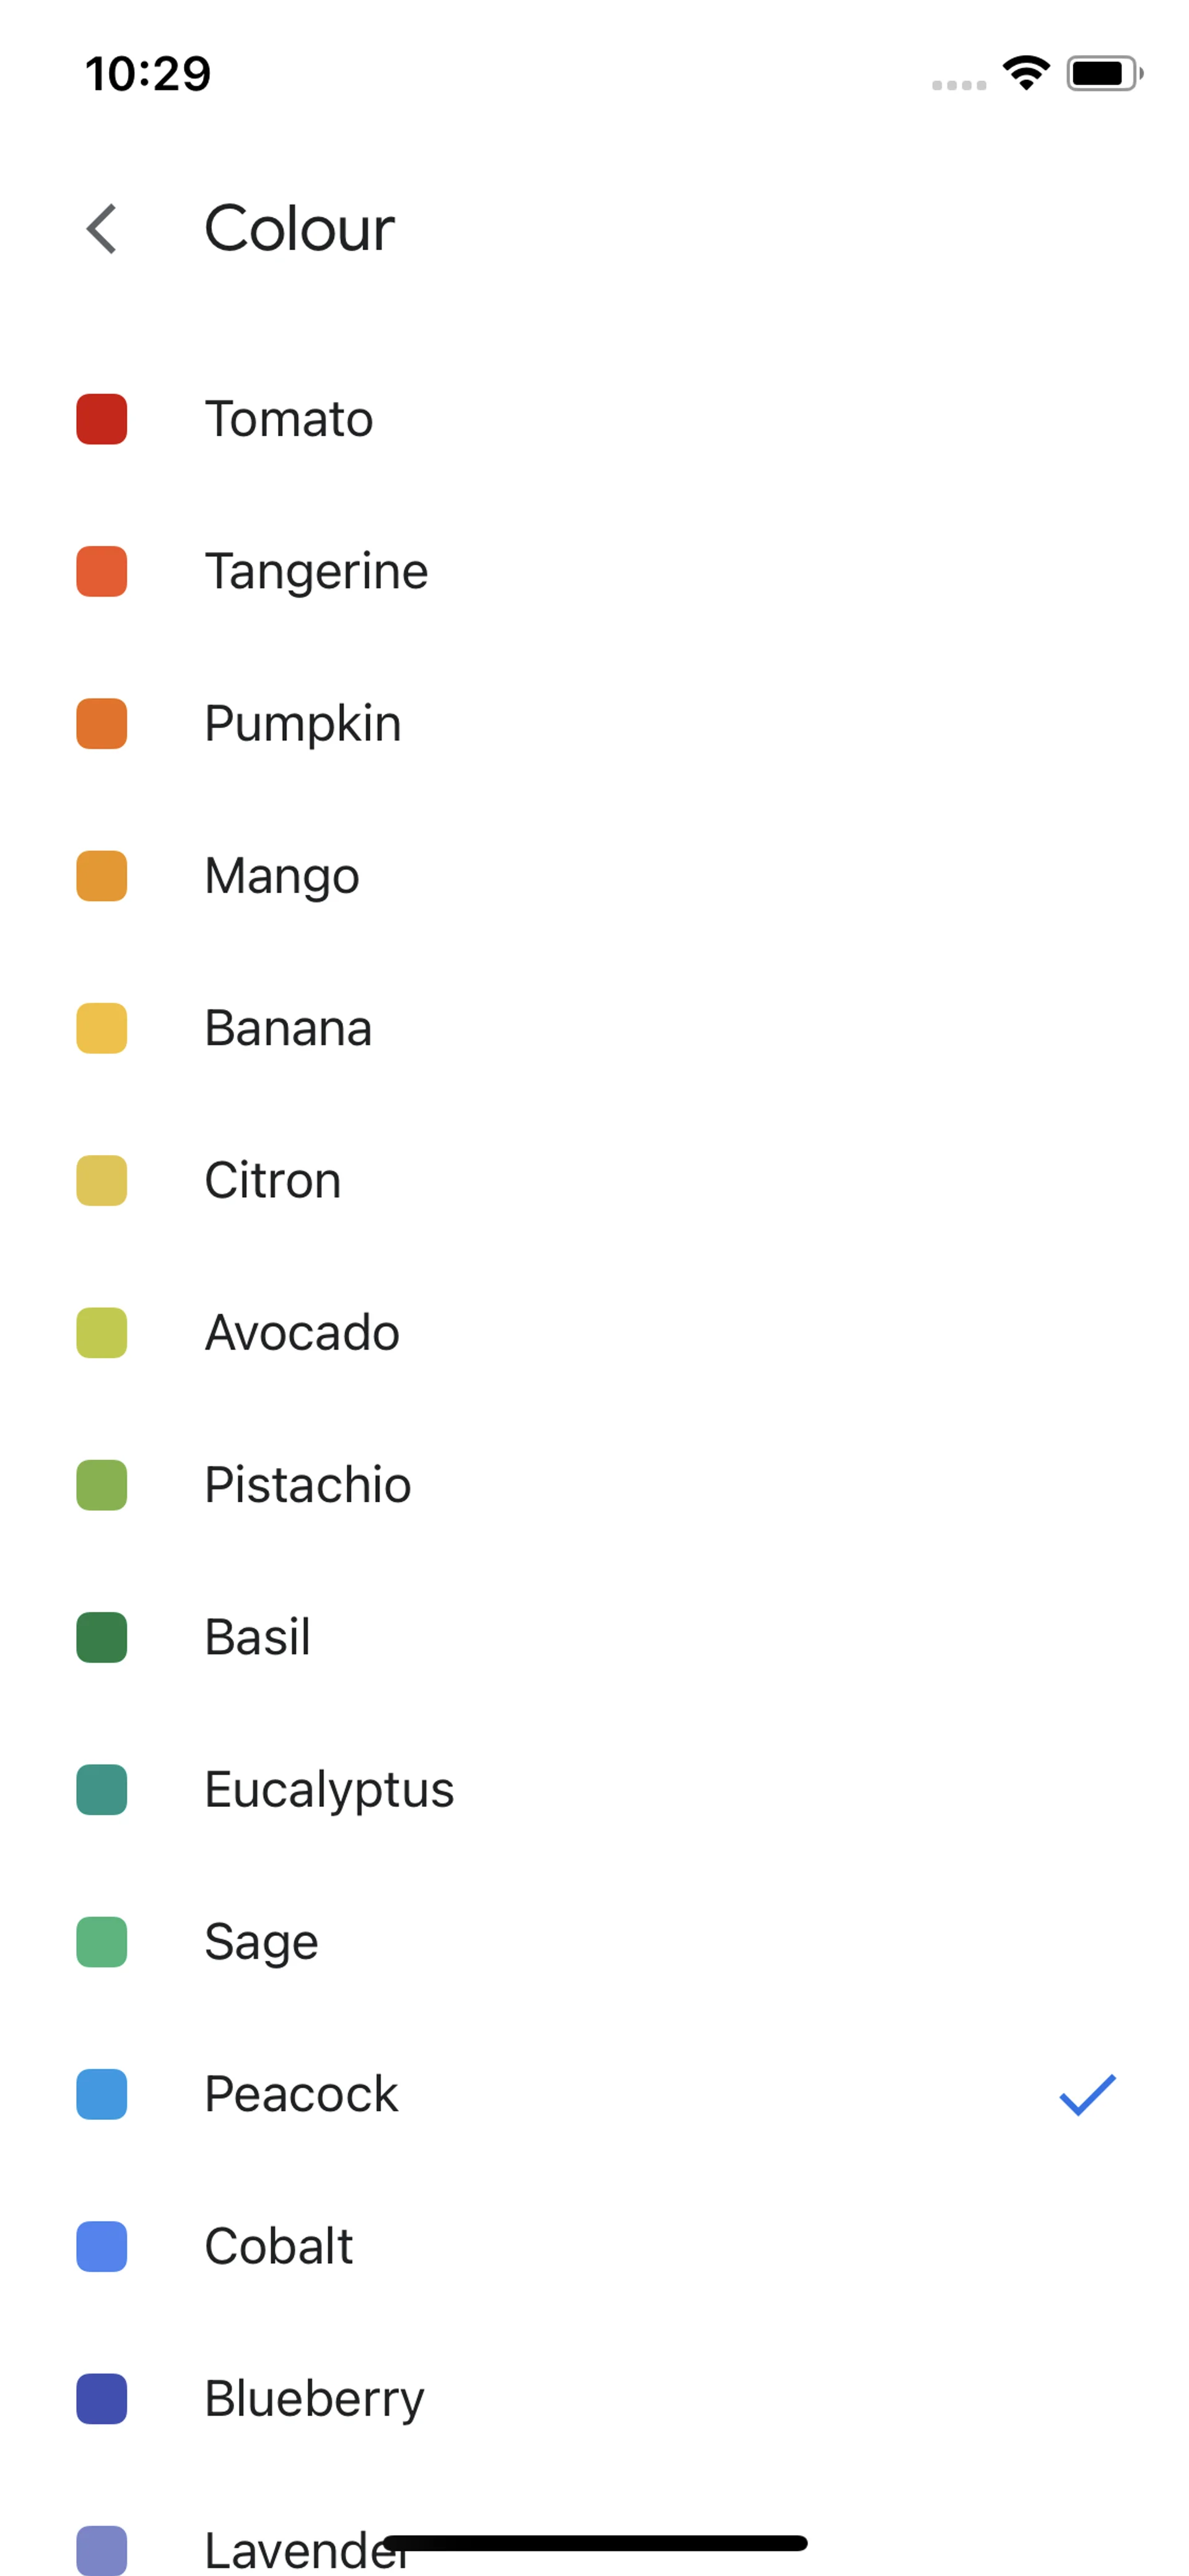The image size is (1189, 2576).
Task: Choose the Pumpkin orange swatch
Action: point(102,724)
